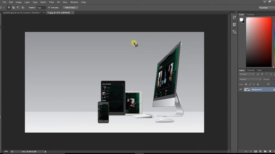Click the layer Fill field

[x=273, y=84]
